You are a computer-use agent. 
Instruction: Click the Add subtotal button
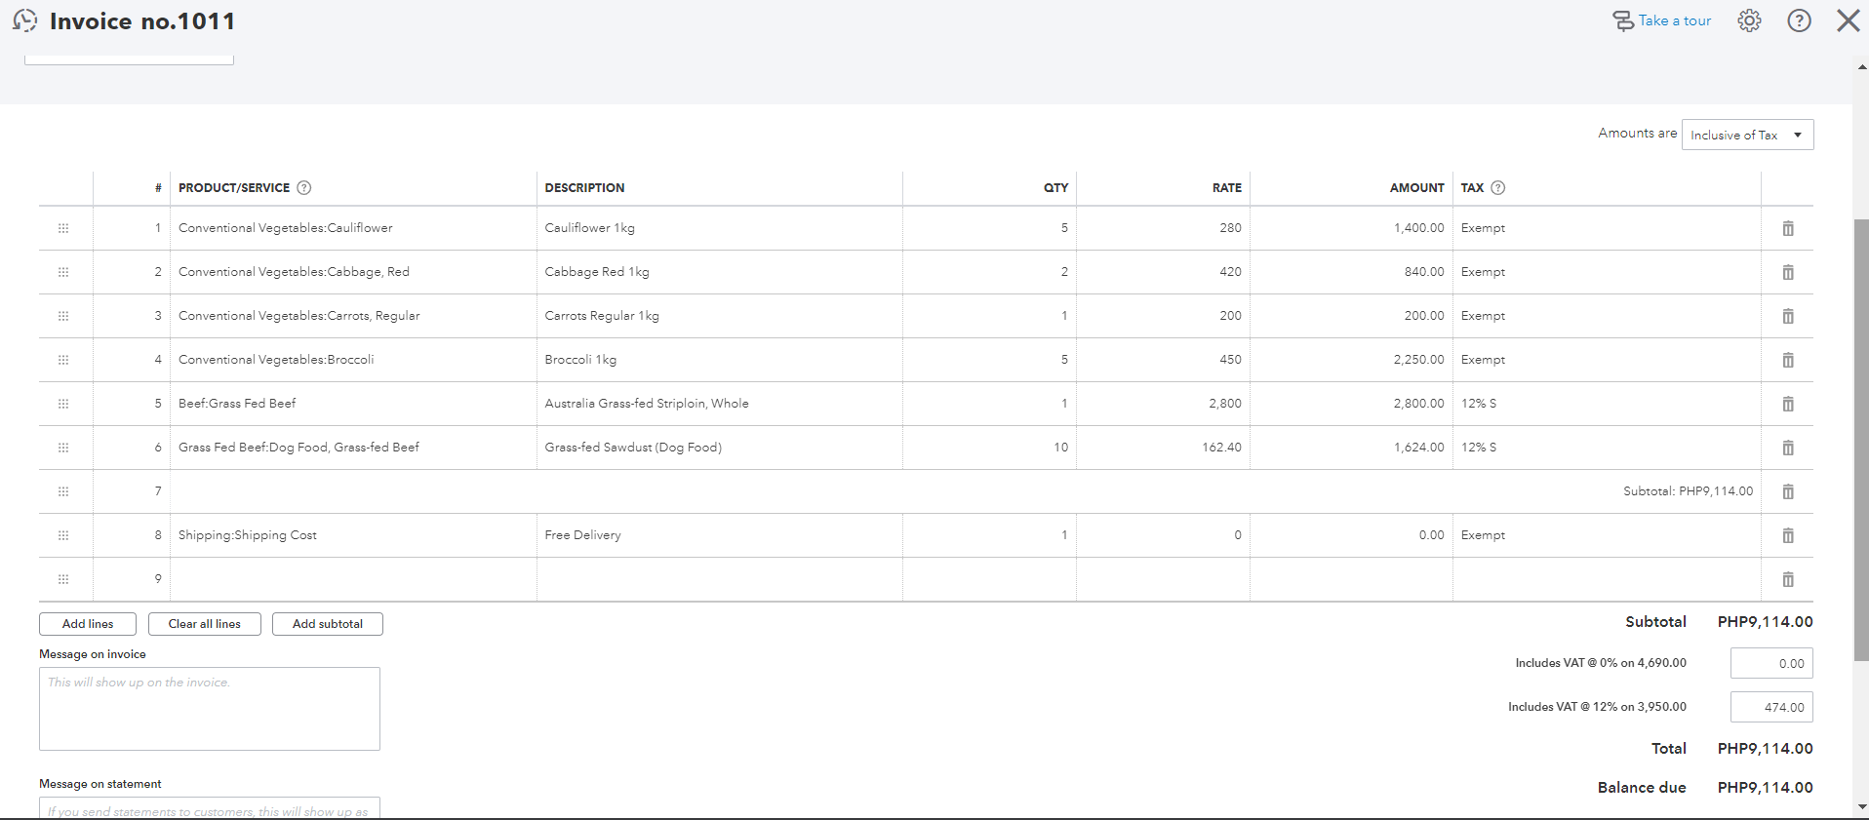[327, 624]
